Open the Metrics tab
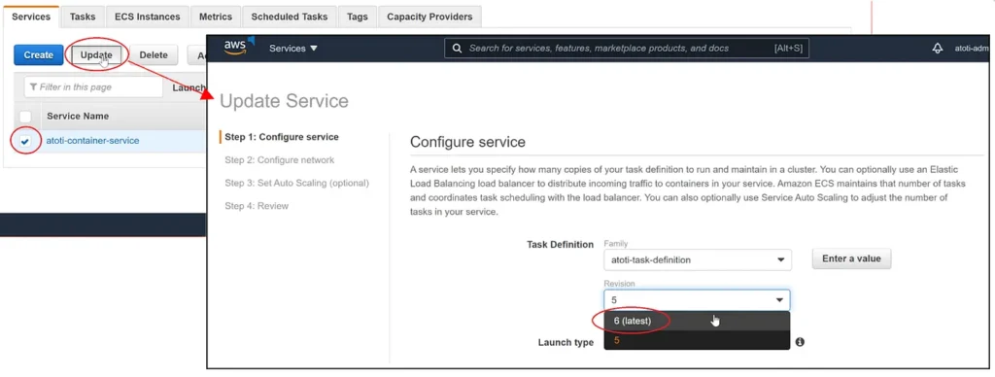Screen dimensions: 995x377 (216, 17)
